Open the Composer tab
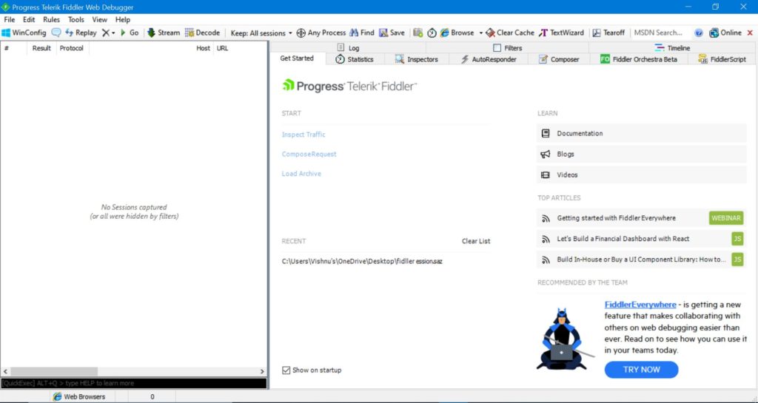The image size is (758, 403). click(x=559, y=59)
